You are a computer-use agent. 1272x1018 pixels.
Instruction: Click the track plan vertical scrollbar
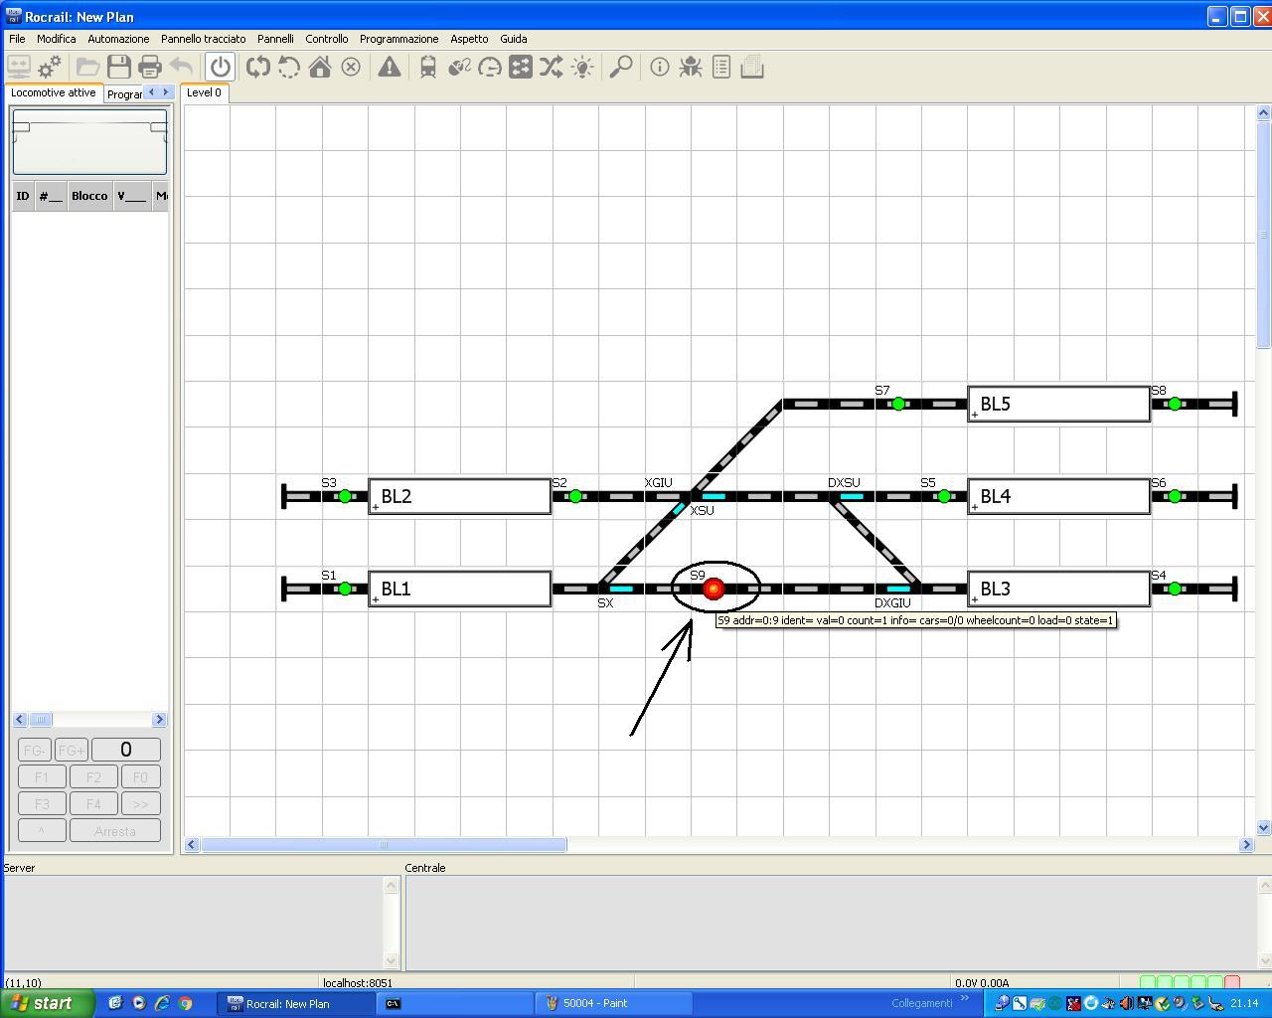point(1263,235)
